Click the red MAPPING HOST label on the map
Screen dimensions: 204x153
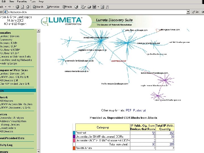118,61
